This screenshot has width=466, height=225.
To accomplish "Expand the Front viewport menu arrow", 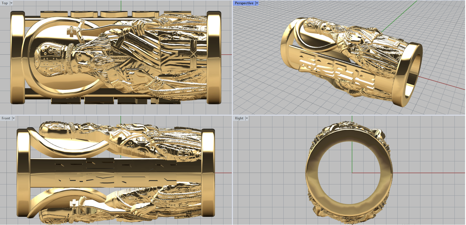I will click(13, 118).
